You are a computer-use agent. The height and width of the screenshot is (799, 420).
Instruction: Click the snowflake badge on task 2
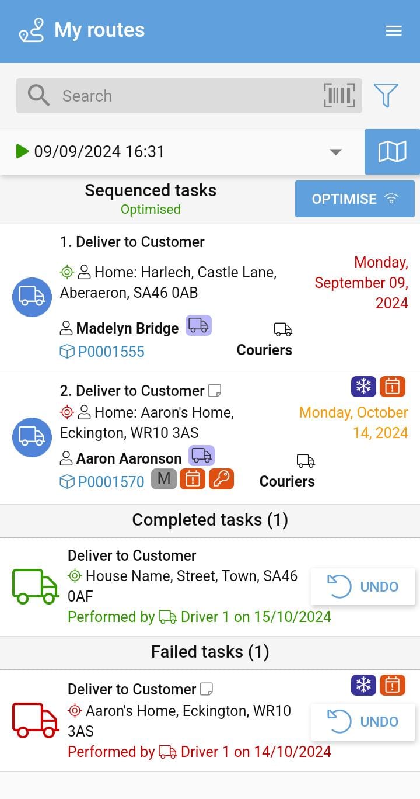click(363, 387)
